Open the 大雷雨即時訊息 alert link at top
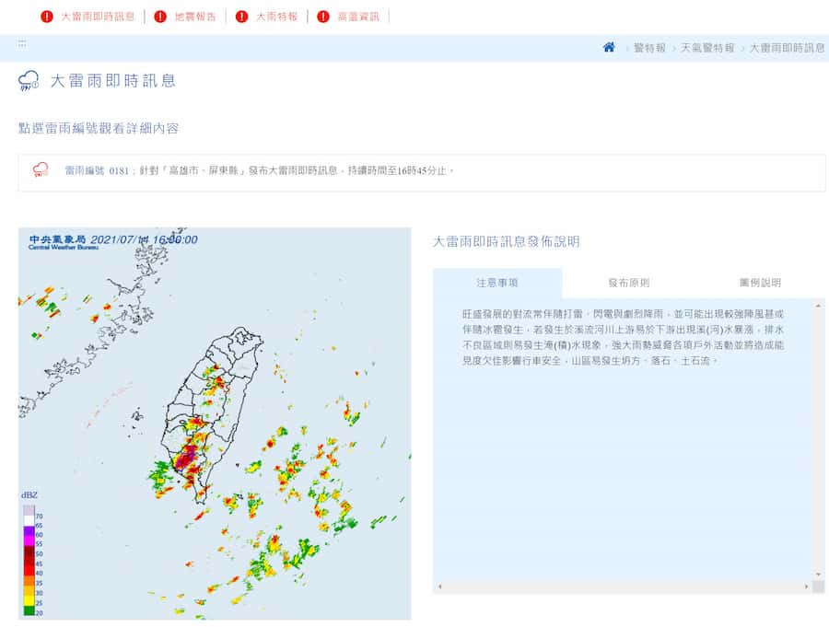This screenshot has width=829, height=627. pos(98,17)
